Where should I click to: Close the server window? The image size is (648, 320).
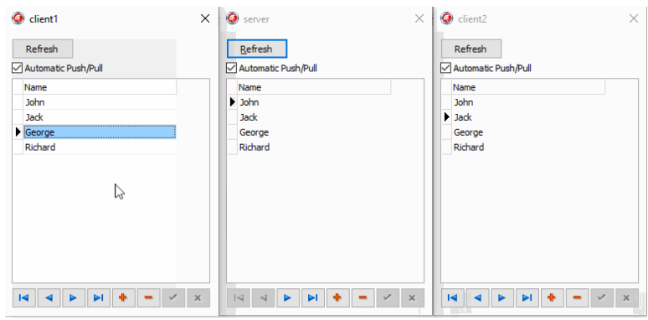pos(419,18)
